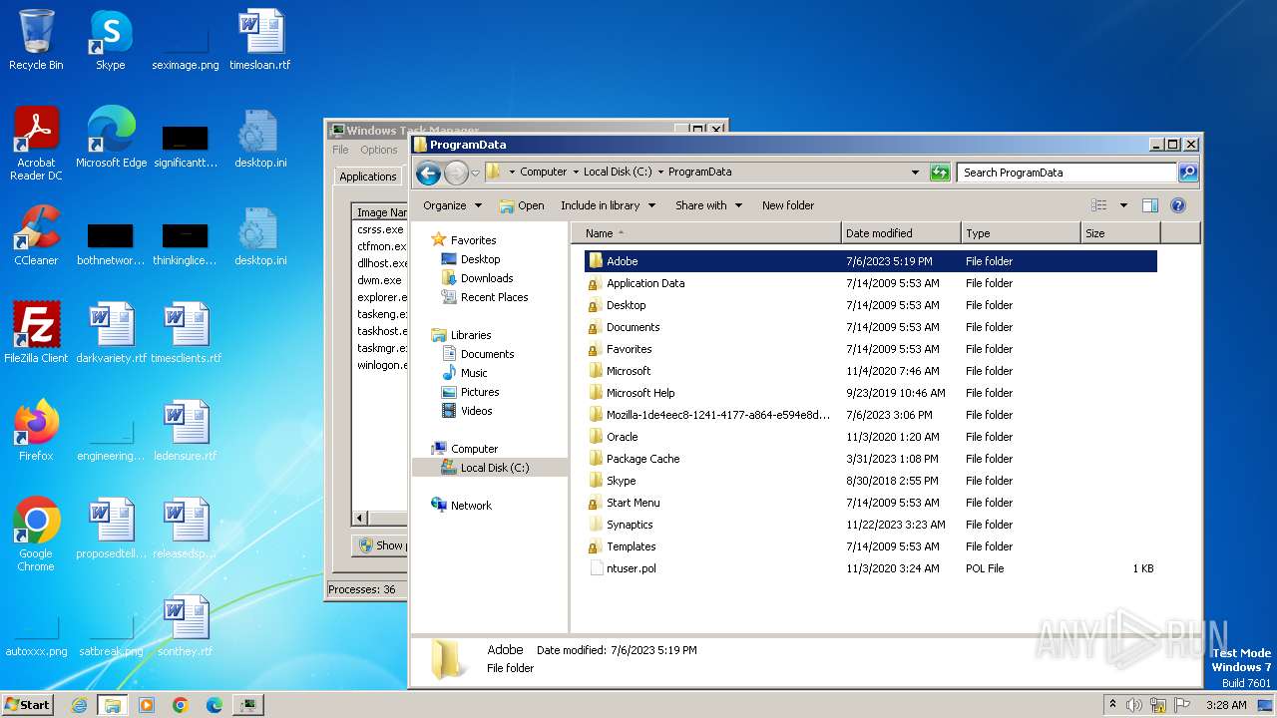Select the Package Cache folder

coord(870,459)
